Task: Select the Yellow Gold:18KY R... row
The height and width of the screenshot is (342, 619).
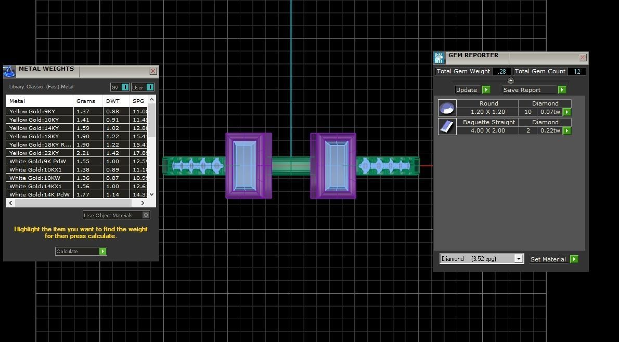Action: click(x=77, y=145)
